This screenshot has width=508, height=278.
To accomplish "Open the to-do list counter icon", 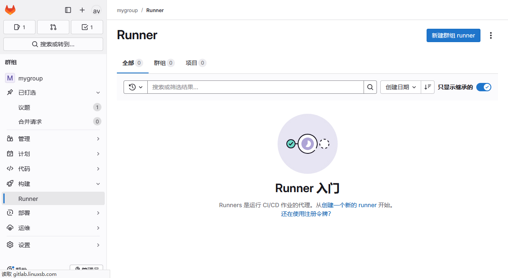I will pyautogui.click(x=87, y=27).
